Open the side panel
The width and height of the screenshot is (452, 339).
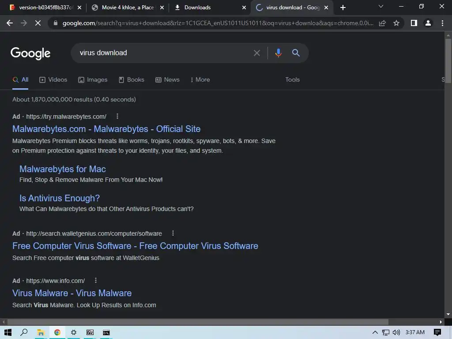pyautogui.click(x=414, y=23)
